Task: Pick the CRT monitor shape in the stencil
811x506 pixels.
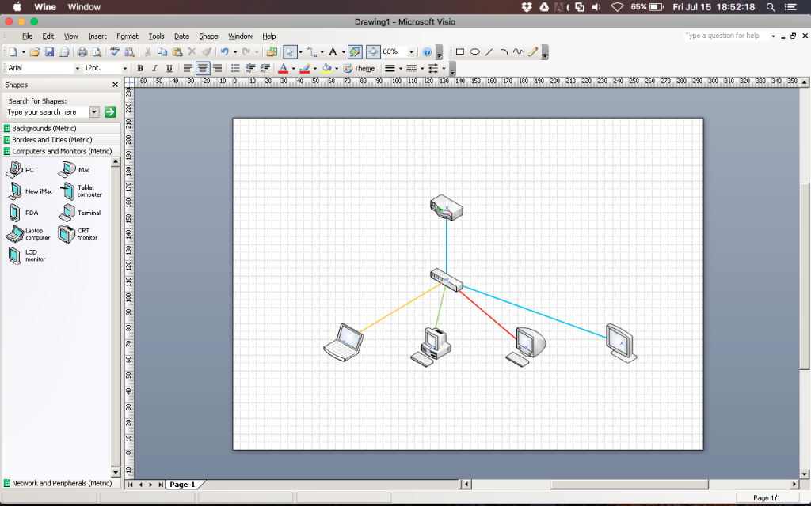Action: [78, 234]
